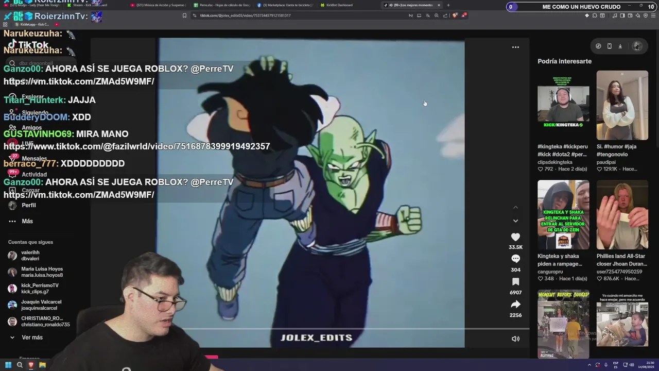Bookmark the page with the address bar bookmark icon
Screen dimensions: 659x371
(x=184, y=15)
